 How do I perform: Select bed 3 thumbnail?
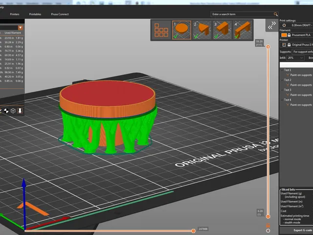tap(223, 30)
